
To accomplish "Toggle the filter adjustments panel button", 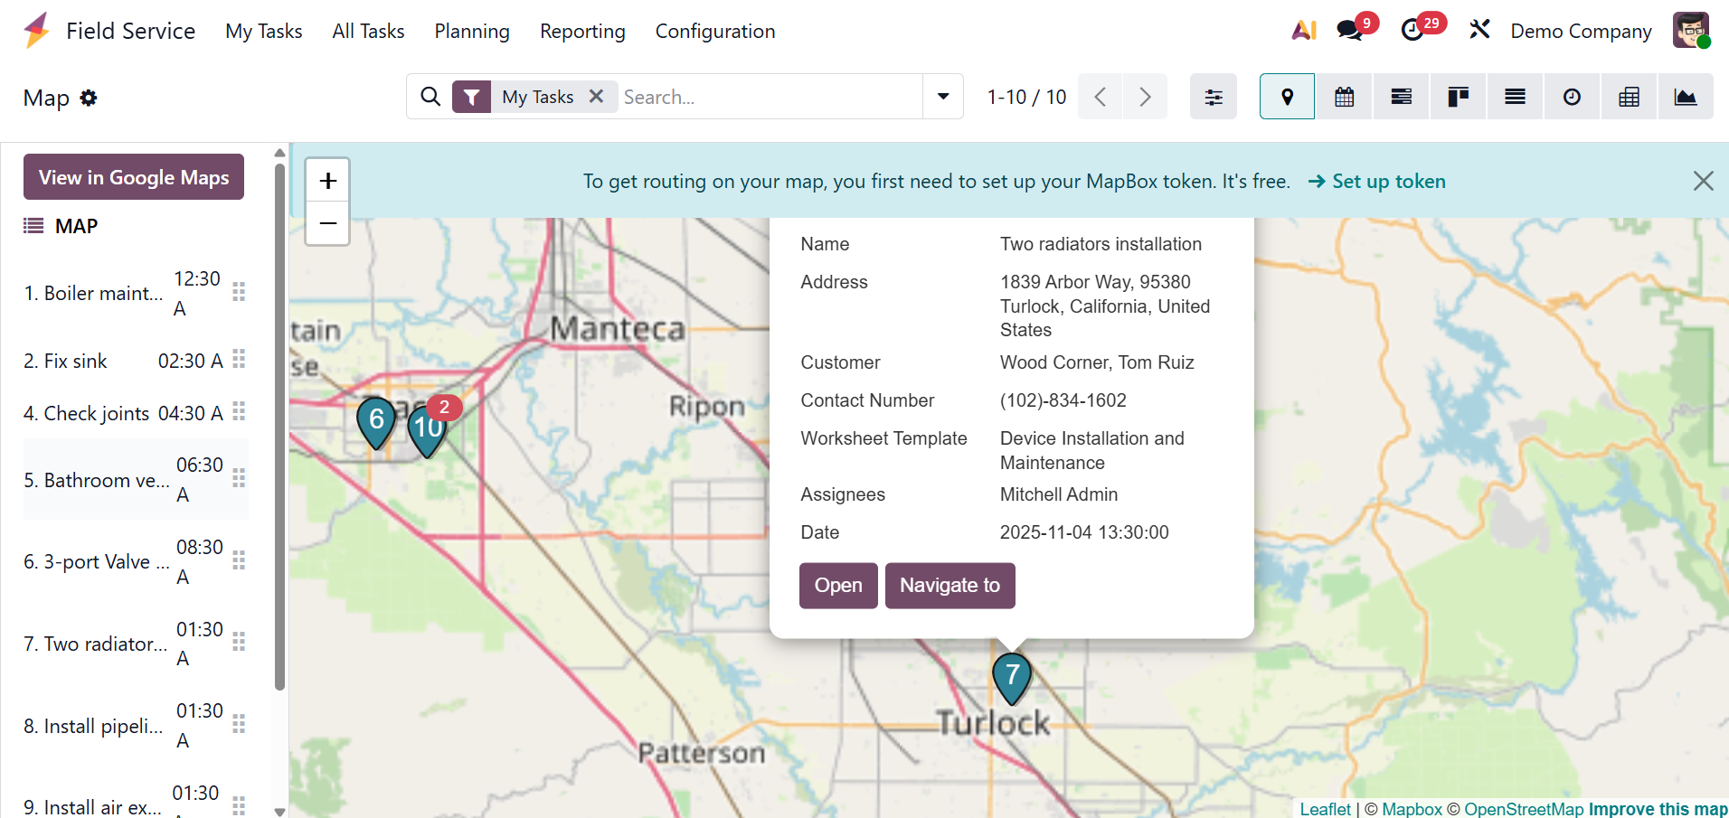I will [1213, 97].
